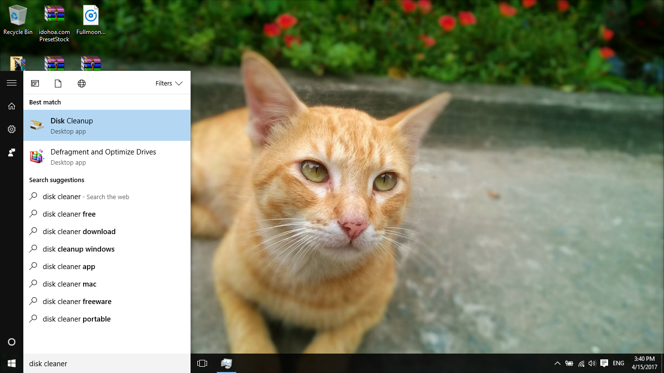Select Home in the search sidebar

click(12, 106)
